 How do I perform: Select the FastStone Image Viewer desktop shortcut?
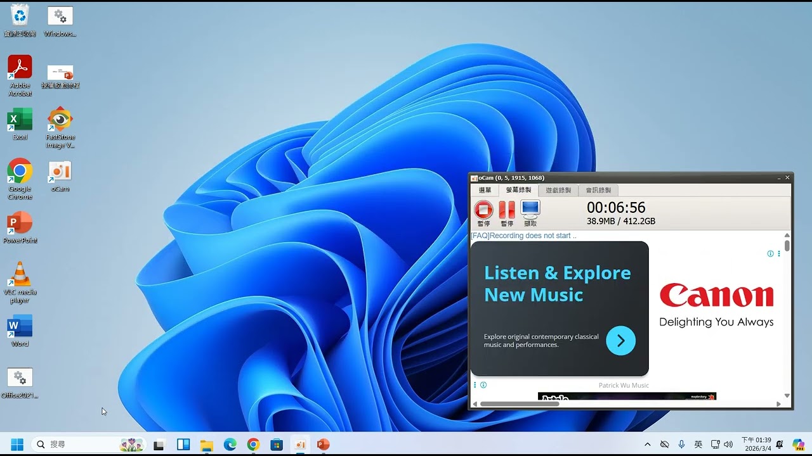pyautogui.click(x=60, y=127)
